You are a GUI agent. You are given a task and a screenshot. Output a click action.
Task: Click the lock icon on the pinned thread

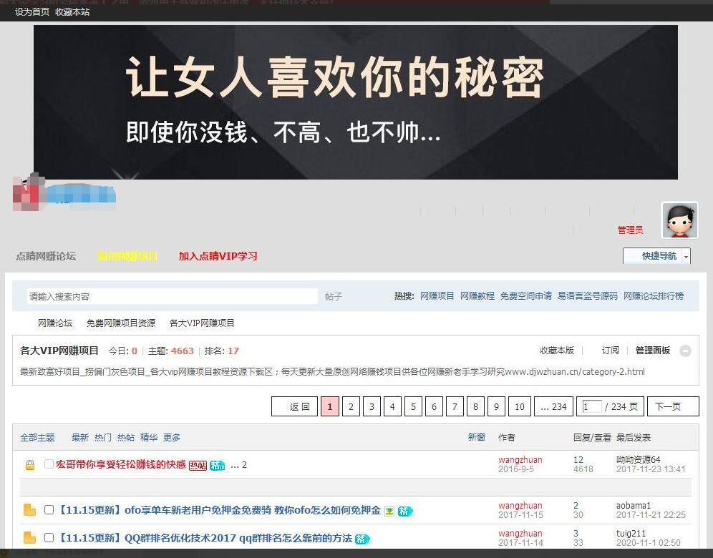(x=29, y=465)
